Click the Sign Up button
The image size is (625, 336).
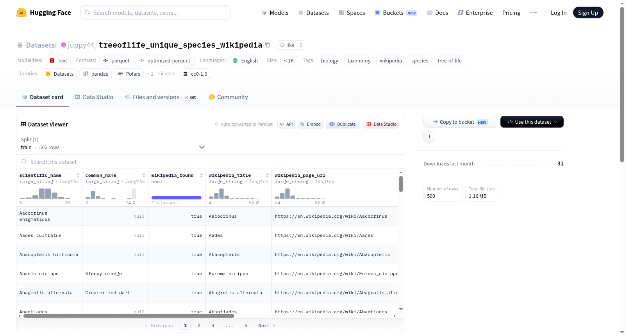(588, 12)
